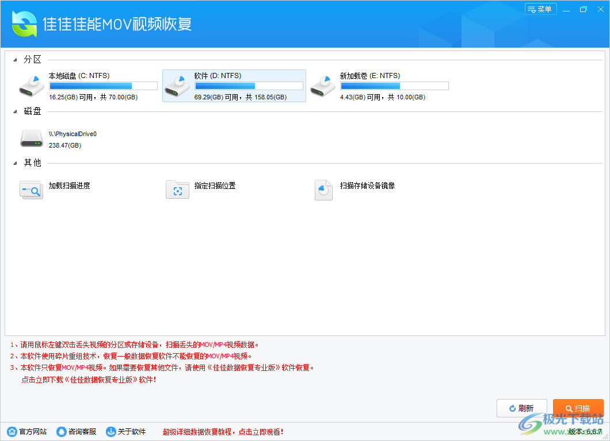Click the 本地磁盘 C drive icon
The width and height of the screenshot is (610, 441).
point(31,85)
